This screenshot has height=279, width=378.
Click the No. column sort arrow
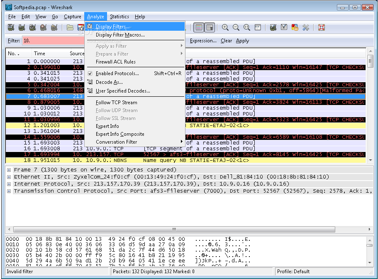tap(18, 54)
